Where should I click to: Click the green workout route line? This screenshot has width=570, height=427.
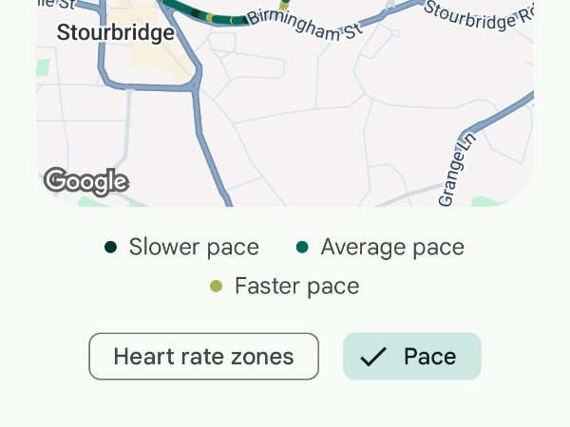pos(220,18)
